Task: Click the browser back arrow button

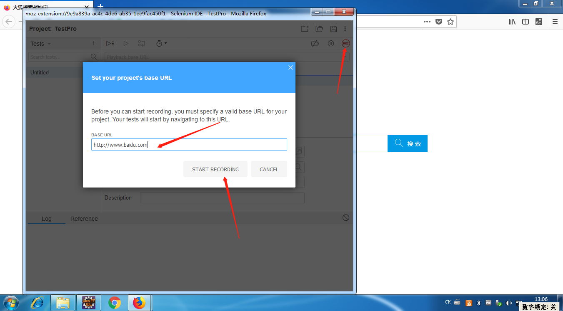Action: (8, 22)
